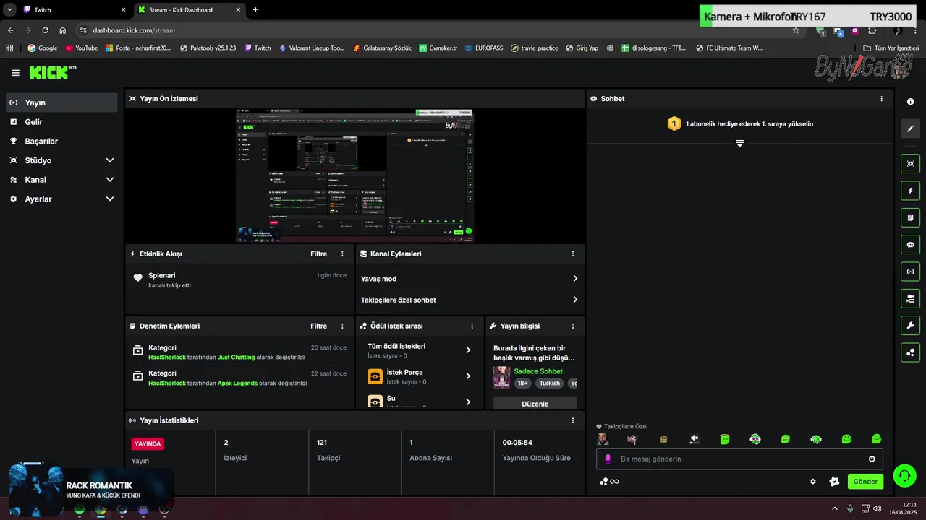
Task: Select Stream - Kick Dashboard browser tab
Action: coord(190,10)
